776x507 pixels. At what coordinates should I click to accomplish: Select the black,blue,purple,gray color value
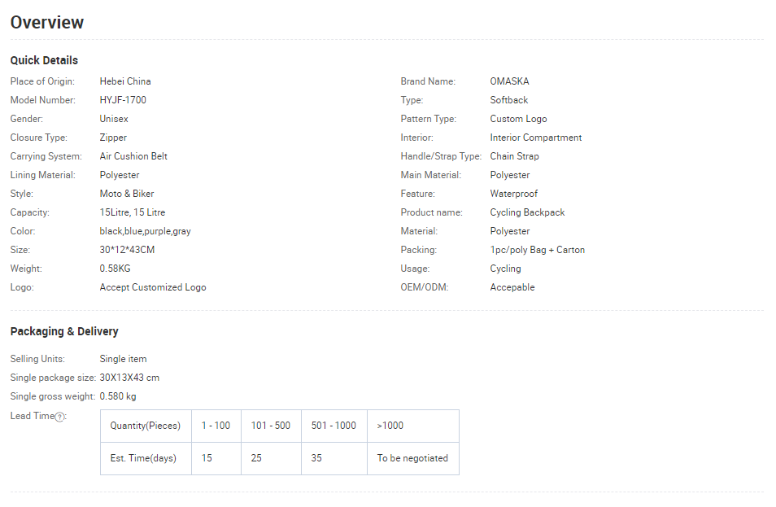click(x=145, y=231)
